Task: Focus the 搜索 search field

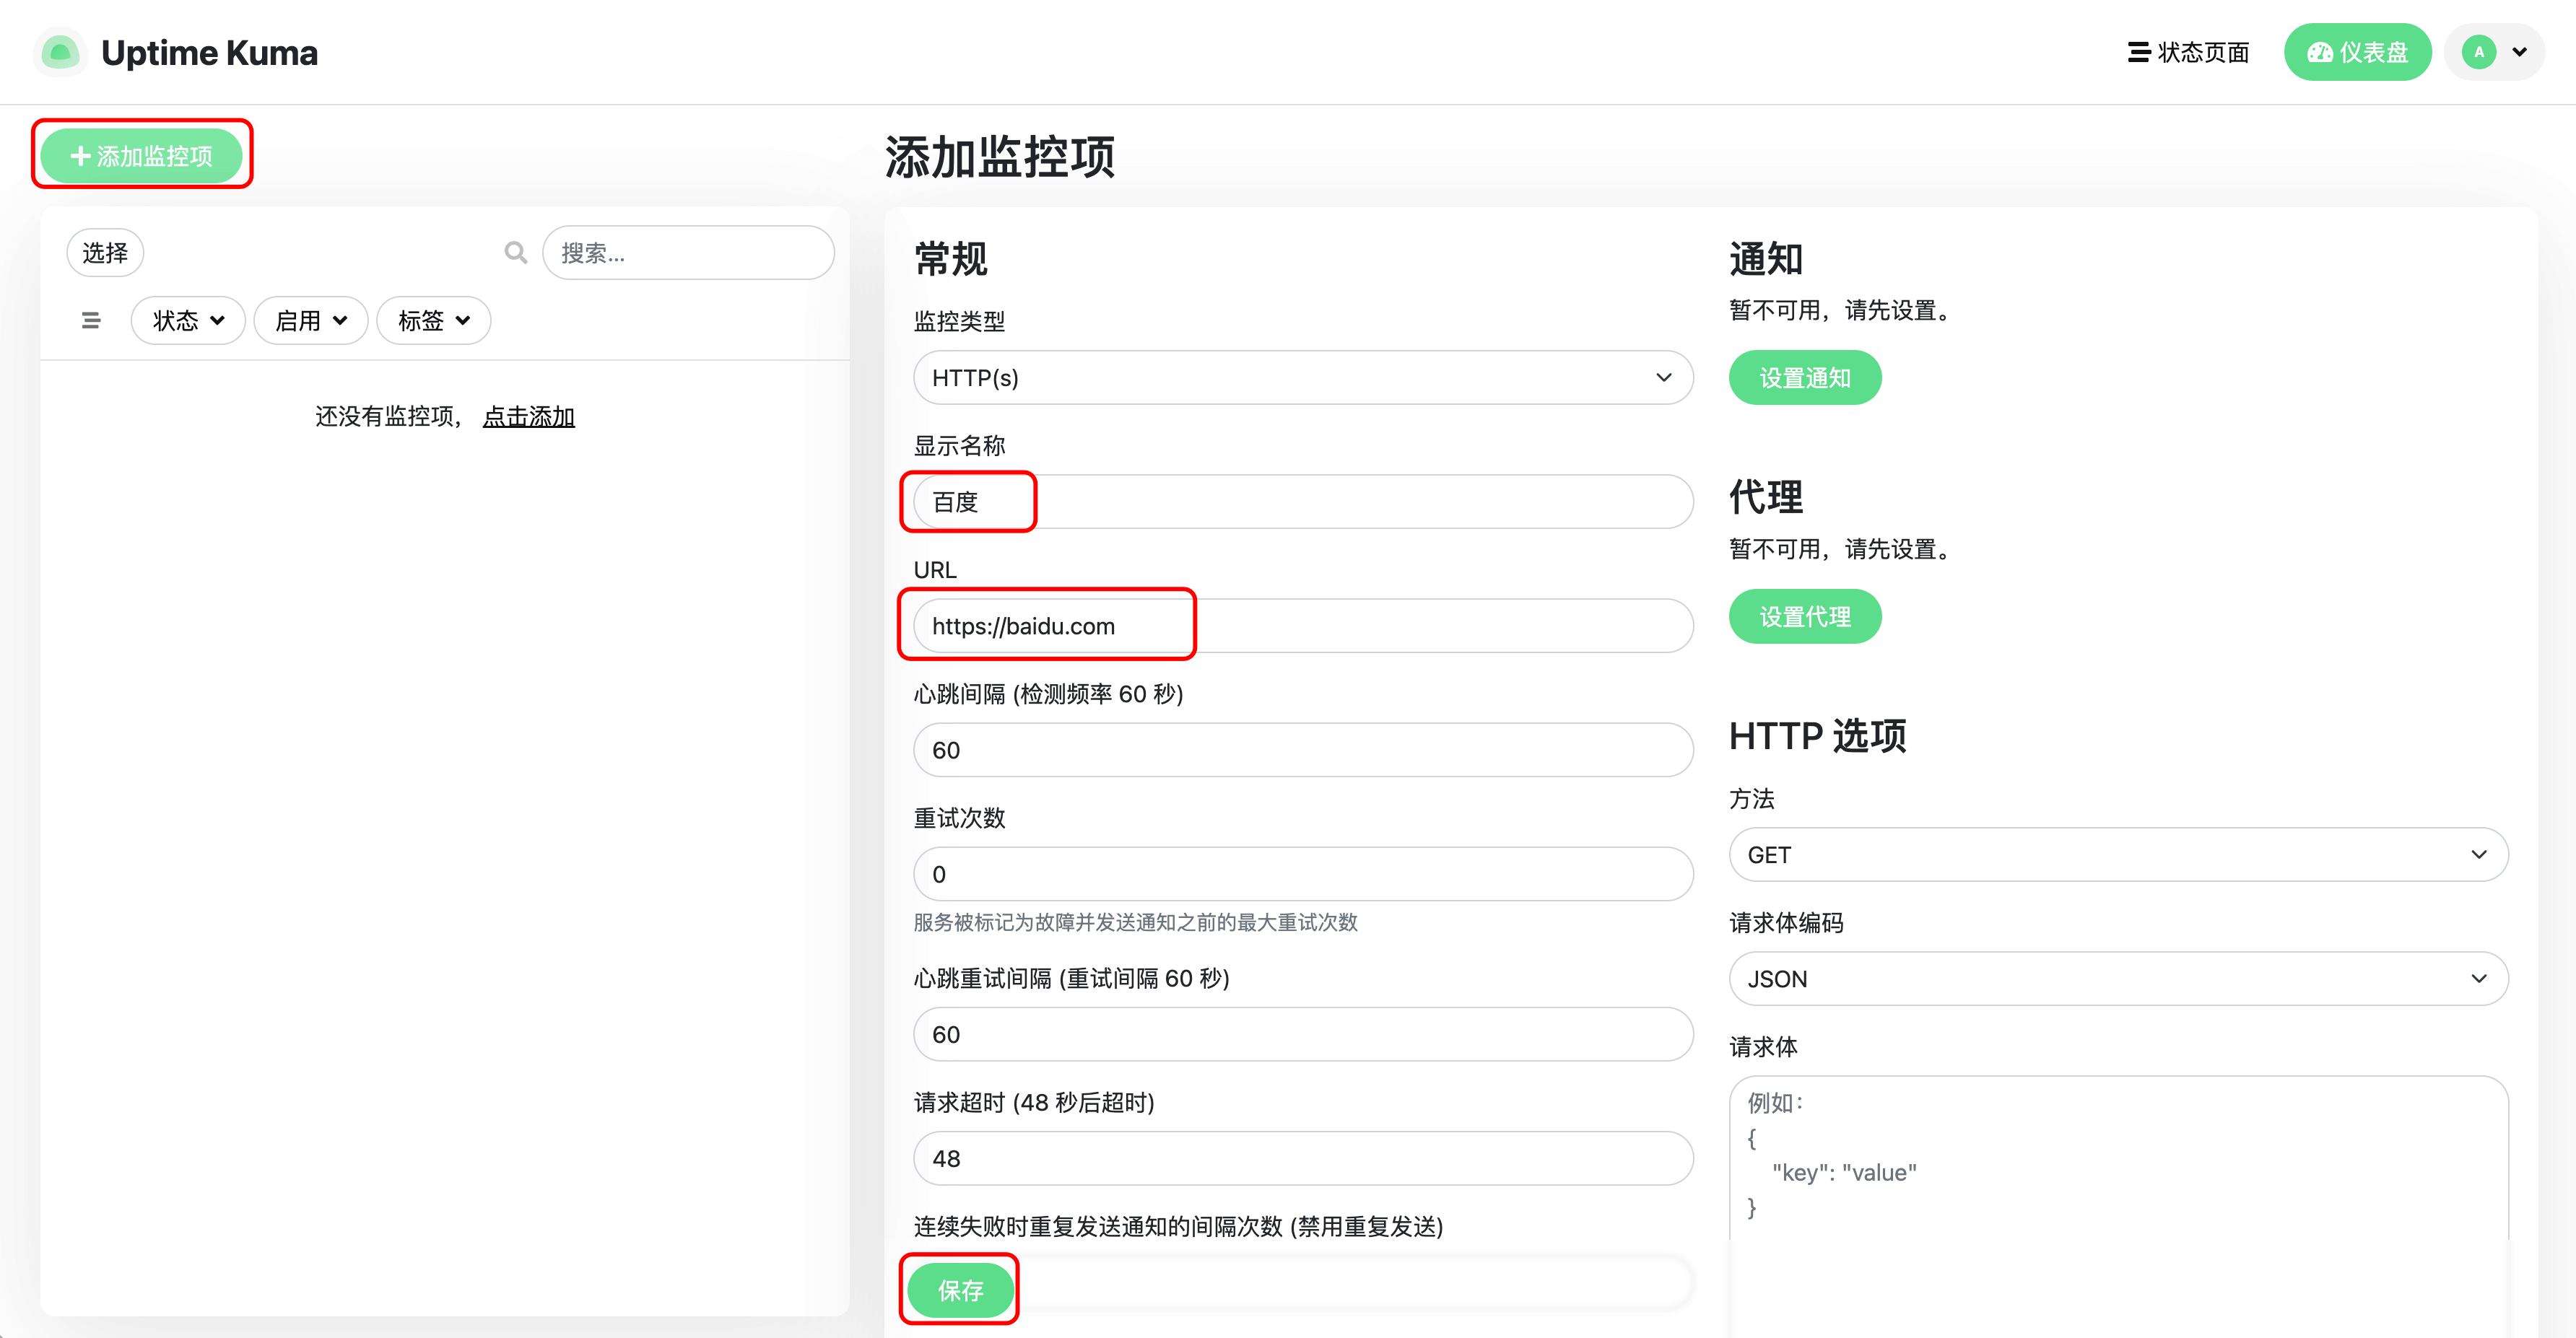Action: coord(688,253)
